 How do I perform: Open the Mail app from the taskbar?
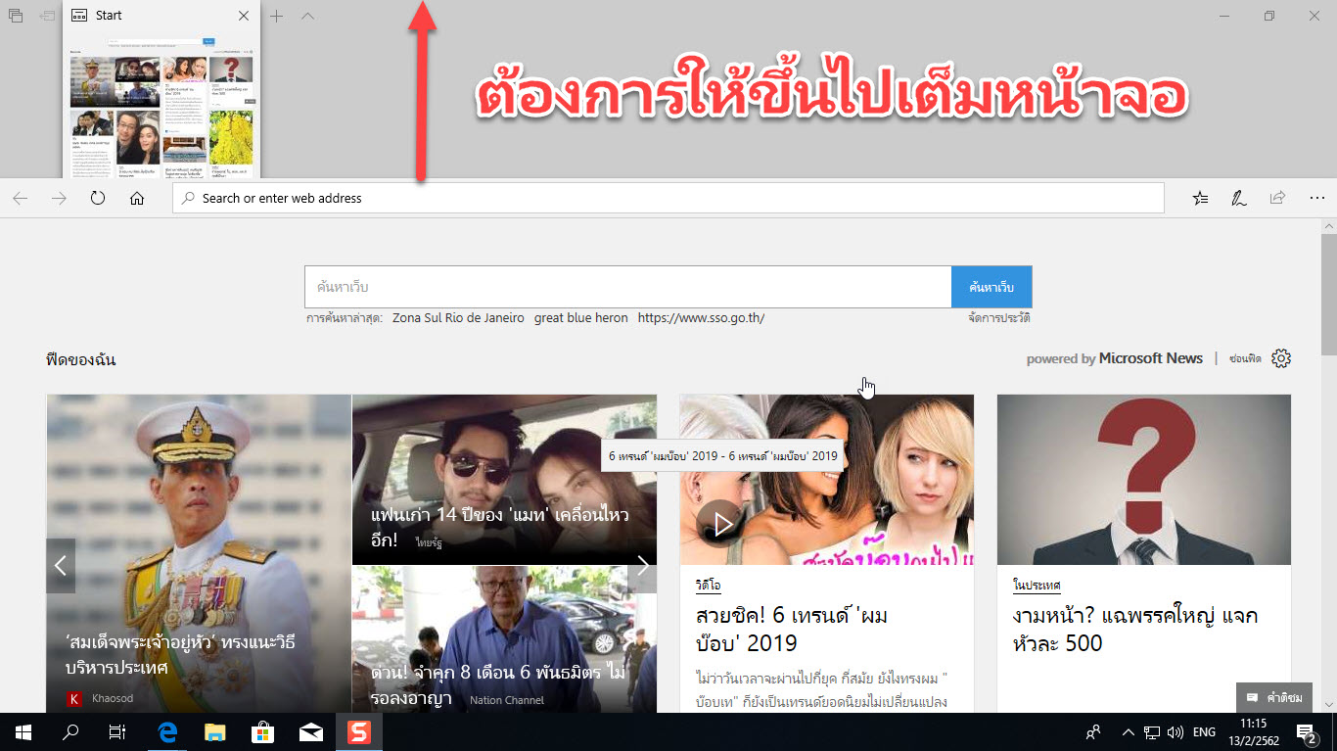coord(311,731)
